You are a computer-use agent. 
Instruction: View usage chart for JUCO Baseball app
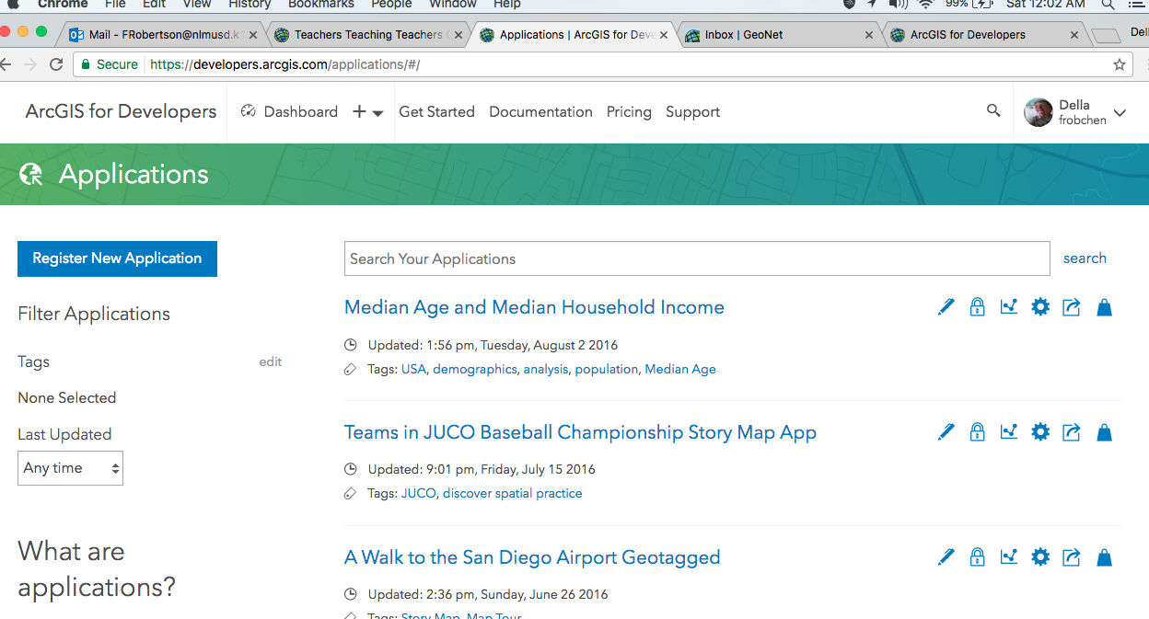tap(1009, 431)
